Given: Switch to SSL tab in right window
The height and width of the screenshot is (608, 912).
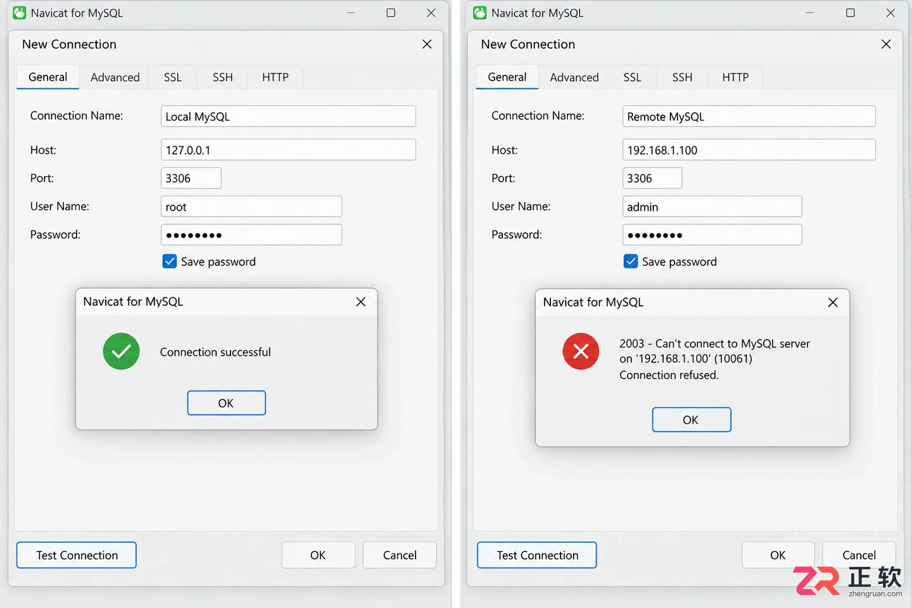Looking at the screenshot, I should click(x=632, y=77).
